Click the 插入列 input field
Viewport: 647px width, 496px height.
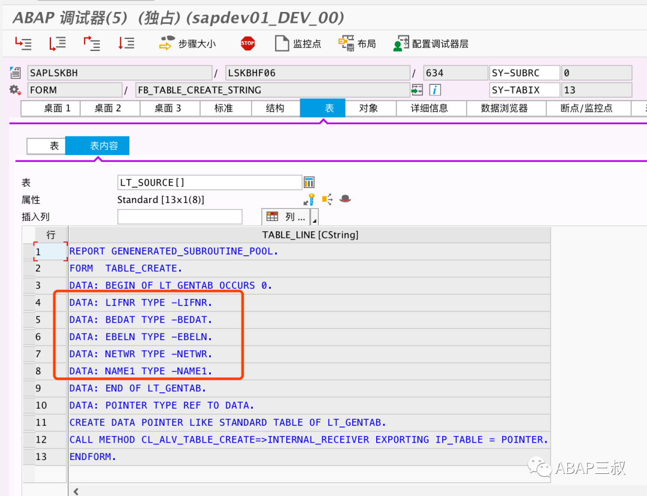pyautogui.click(x=180, y=217)
